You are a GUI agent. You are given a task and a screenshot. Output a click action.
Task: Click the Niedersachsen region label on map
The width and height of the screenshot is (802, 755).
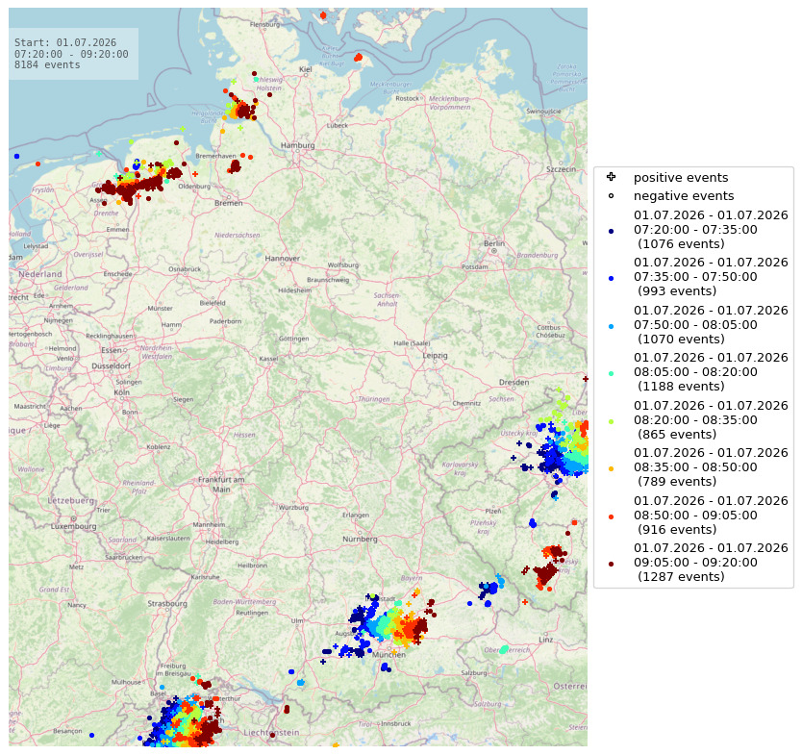(238, 236)
